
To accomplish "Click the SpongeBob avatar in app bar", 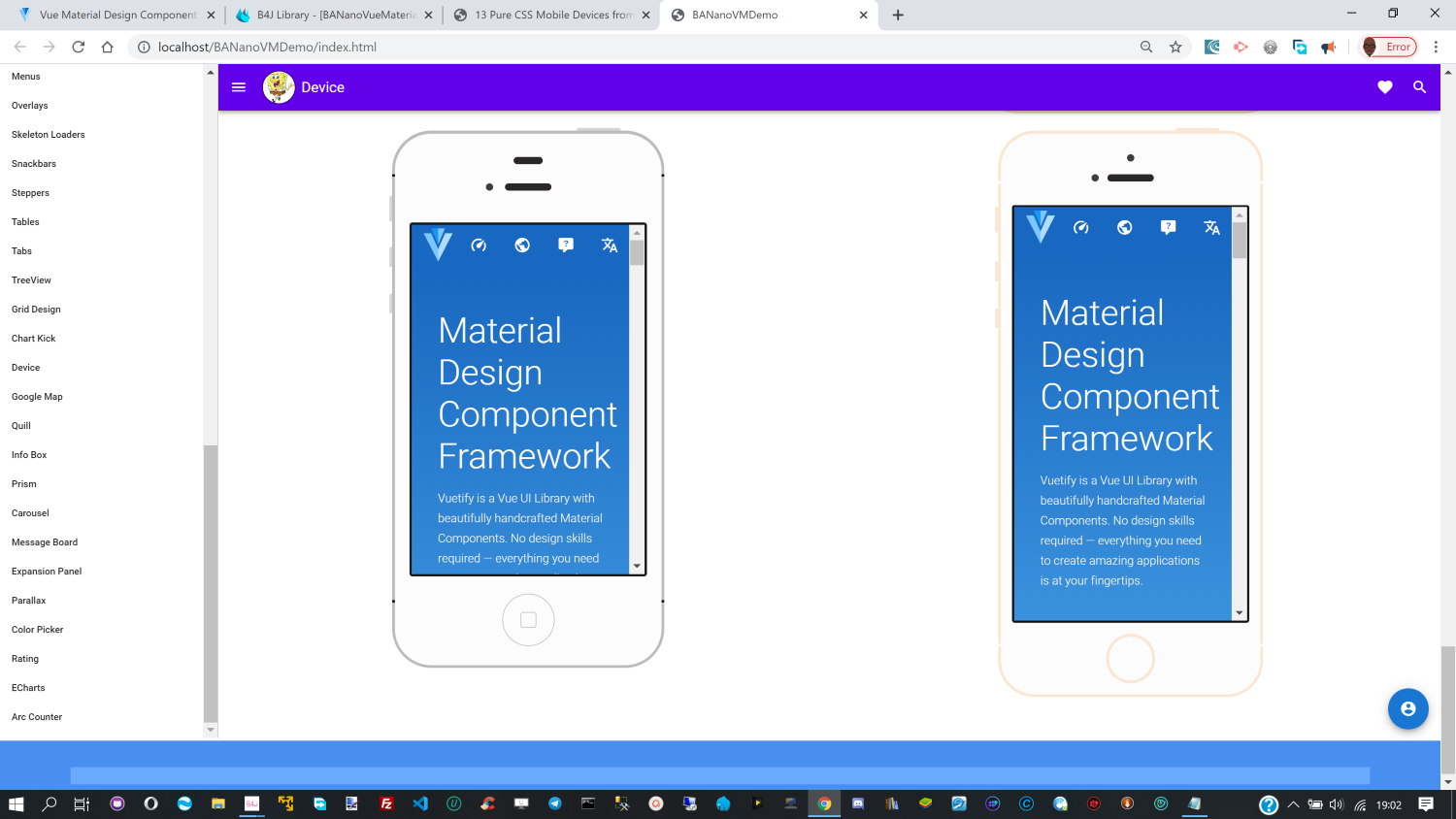I will [x=279, y=87].
